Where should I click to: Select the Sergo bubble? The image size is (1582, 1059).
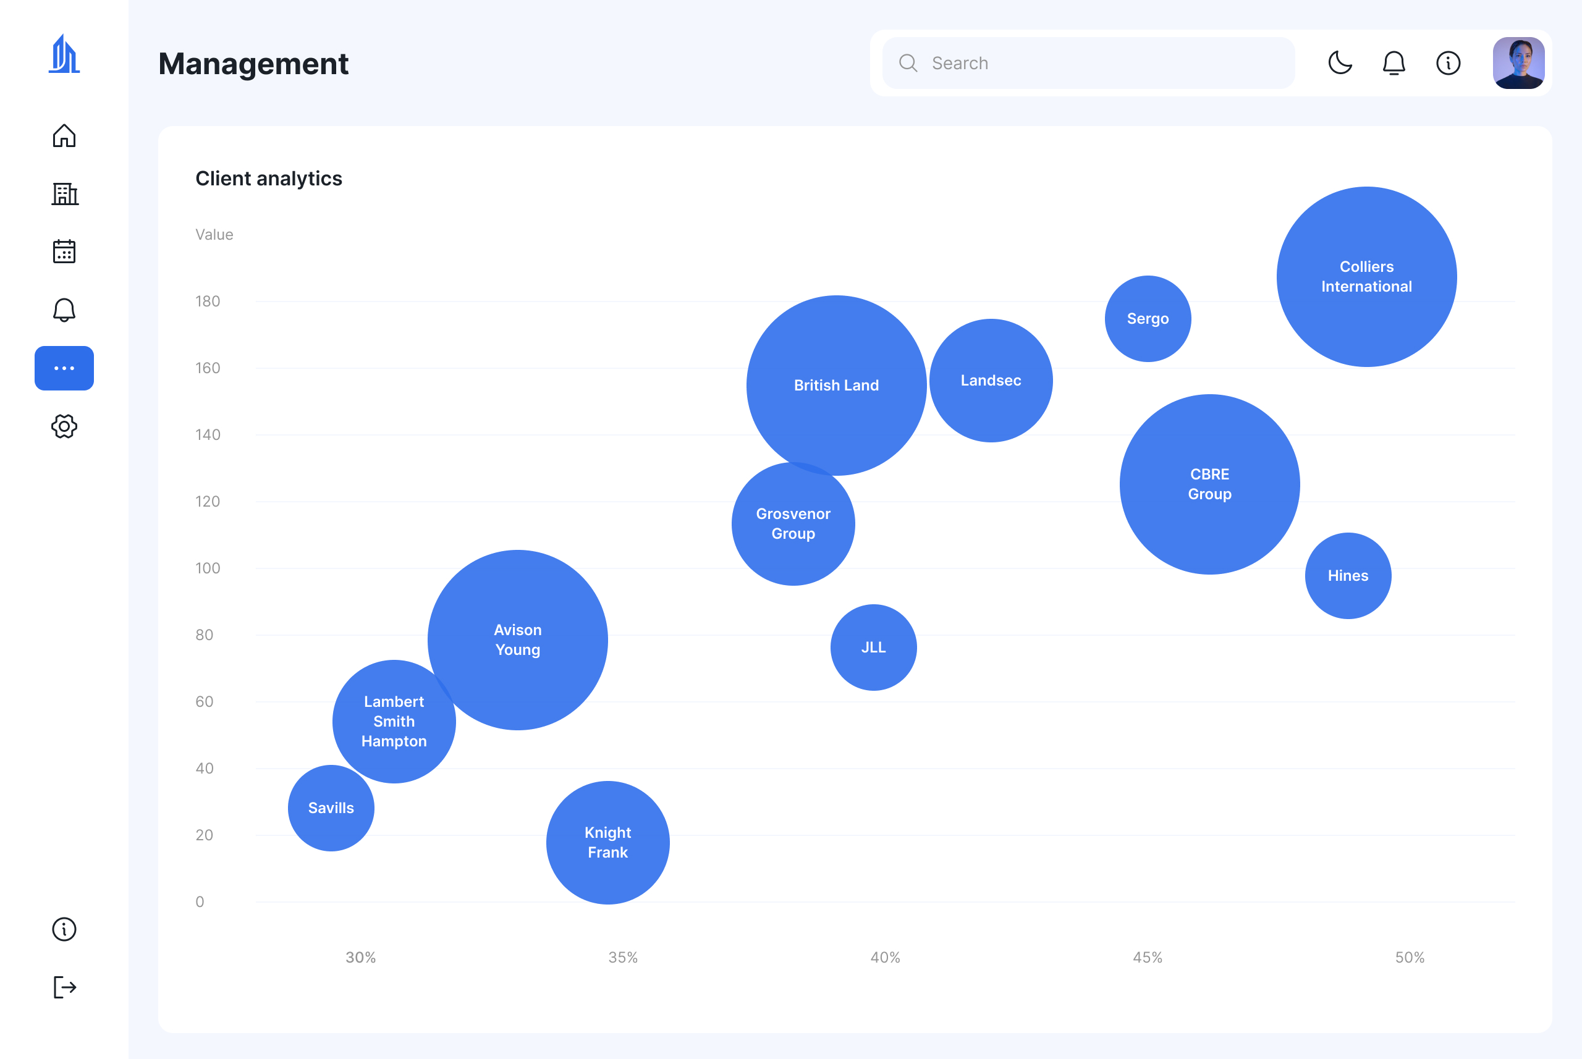(x=1148, y=319)
